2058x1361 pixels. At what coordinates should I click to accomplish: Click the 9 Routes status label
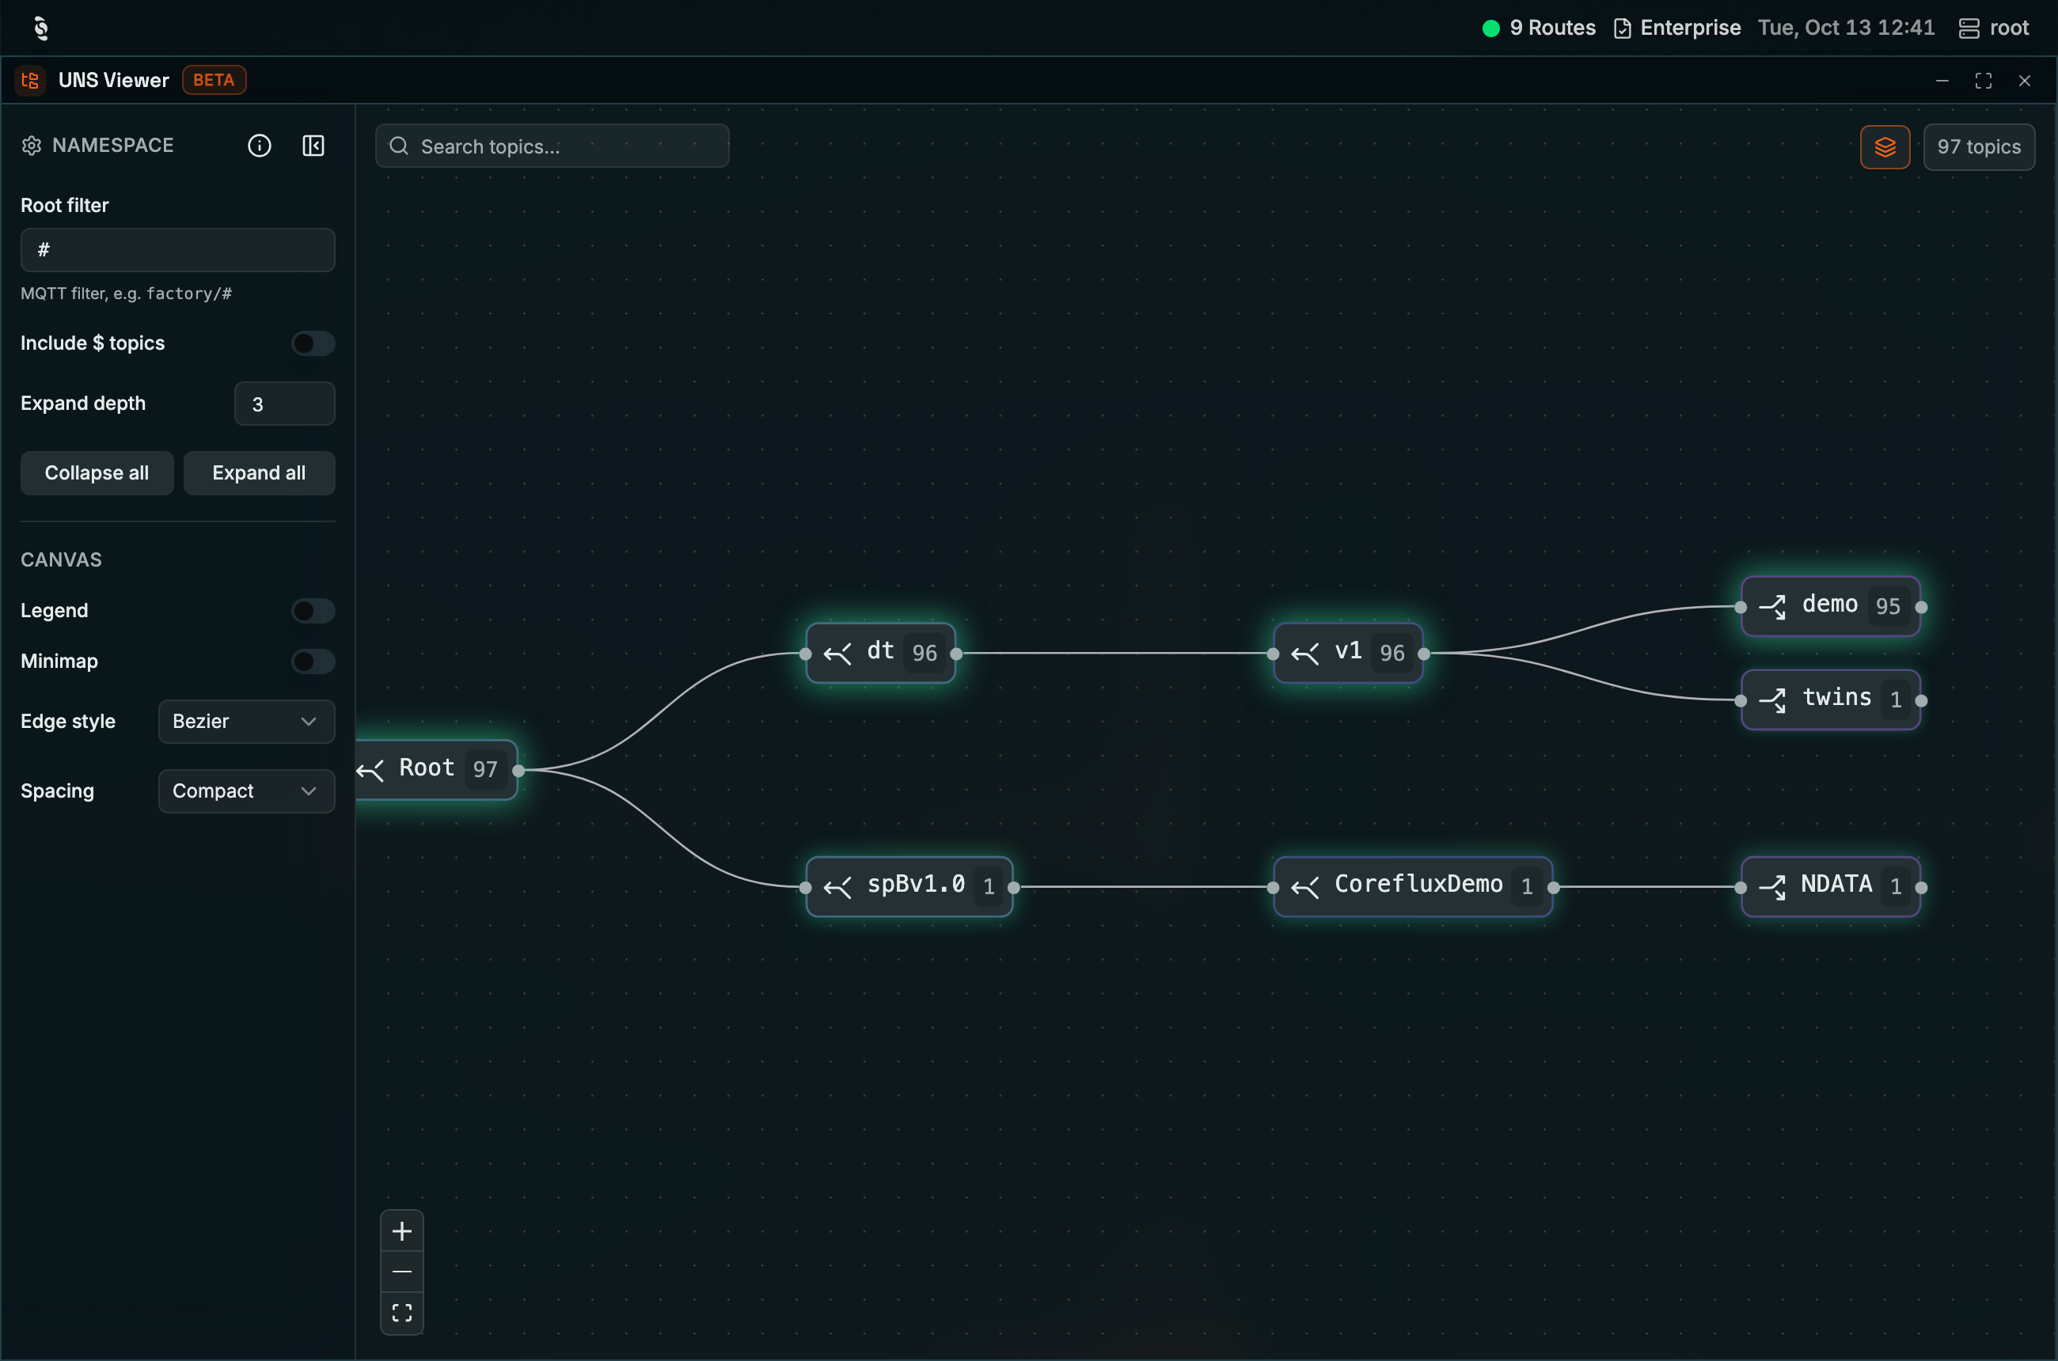[1553, 28]
